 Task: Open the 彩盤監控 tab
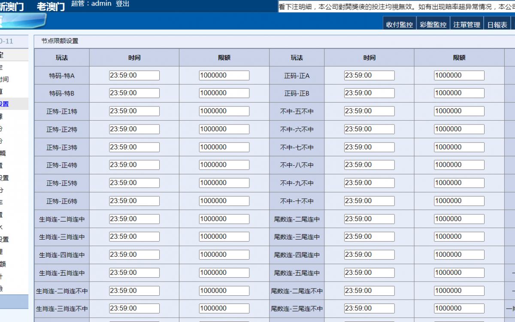click(x=433, y=25)
